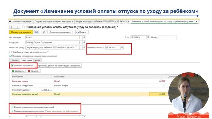The image size is (212, 119).
Task: Toggle Освободить ставку на период отпуска
Action: (10, 52)
